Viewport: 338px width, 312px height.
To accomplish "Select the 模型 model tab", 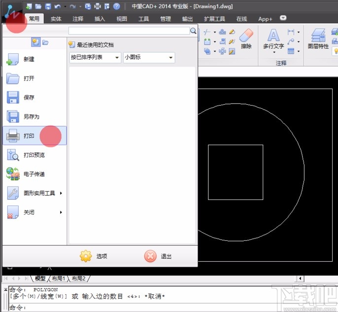I will point(40,278).
